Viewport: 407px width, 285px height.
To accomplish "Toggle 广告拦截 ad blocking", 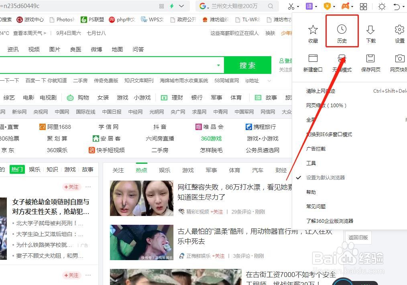I will pyautogui.click(x=315, y=149).
